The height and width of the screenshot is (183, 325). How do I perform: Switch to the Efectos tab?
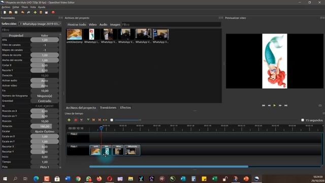point(125,108)
